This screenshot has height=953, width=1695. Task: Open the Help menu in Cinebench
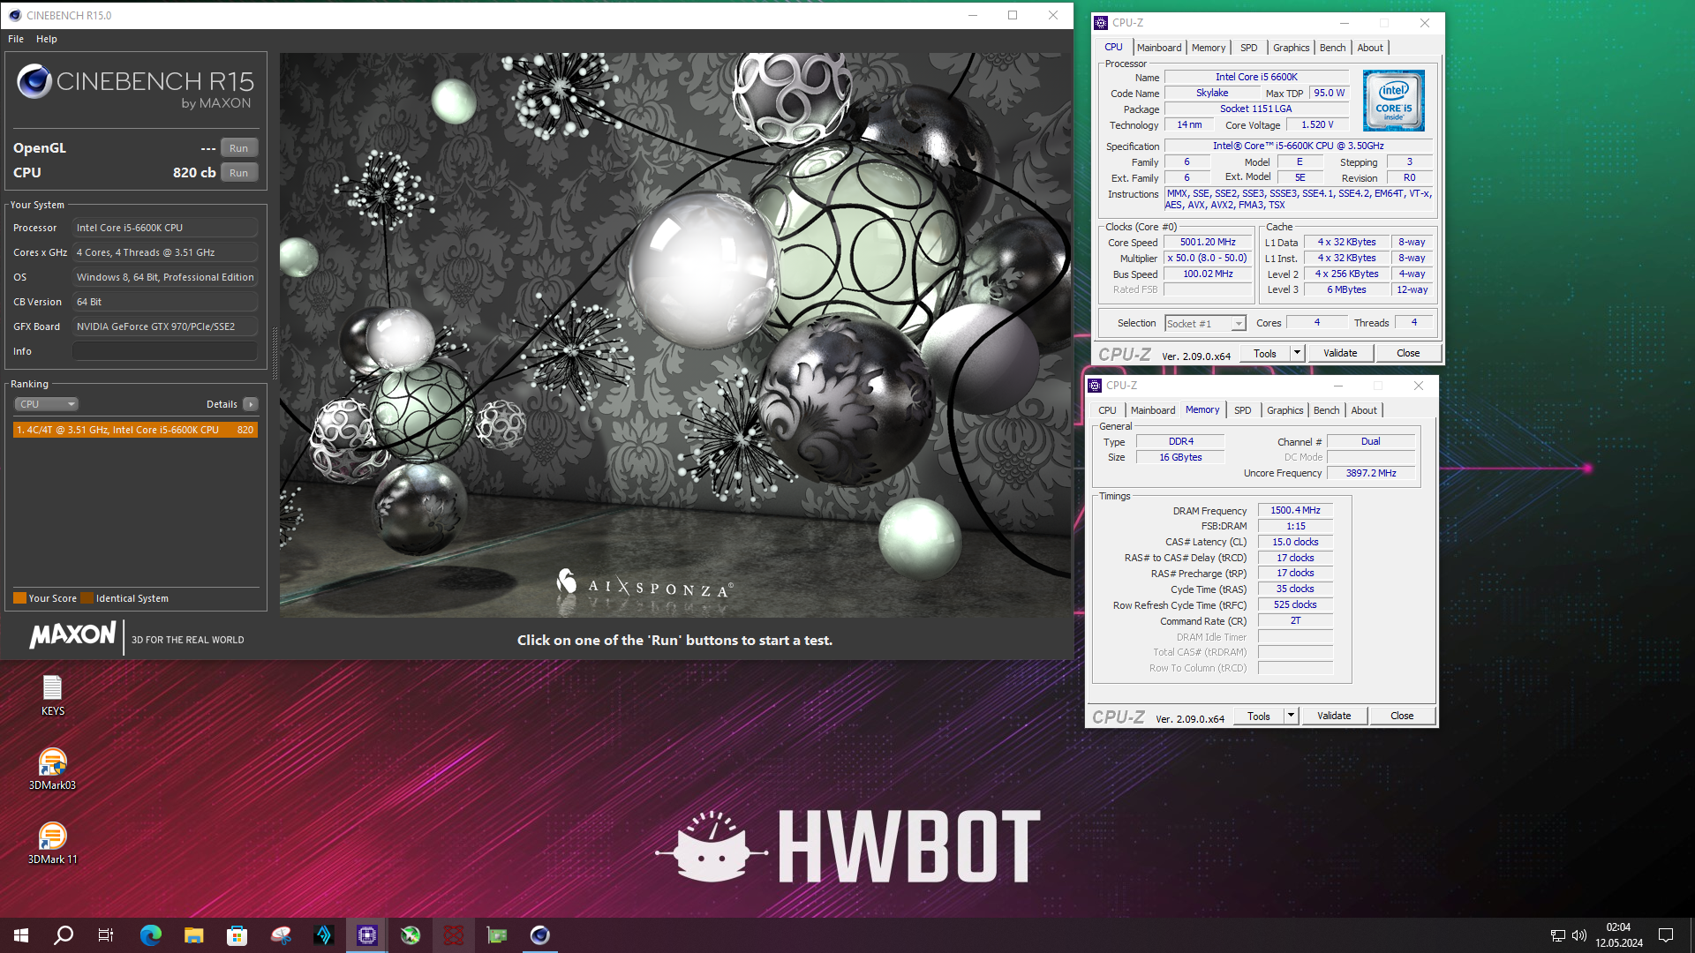coord(47,39)
